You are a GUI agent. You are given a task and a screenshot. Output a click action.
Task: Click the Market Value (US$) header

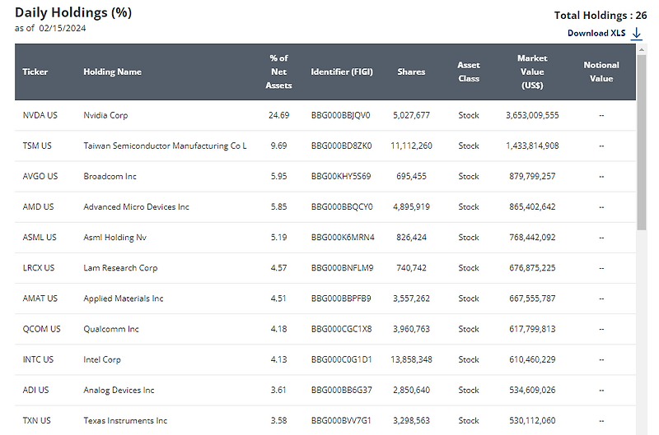532,72
